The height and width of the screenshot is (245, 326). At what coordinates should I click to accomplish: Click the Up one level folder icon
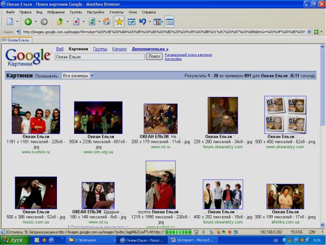(x=60, y=21)
